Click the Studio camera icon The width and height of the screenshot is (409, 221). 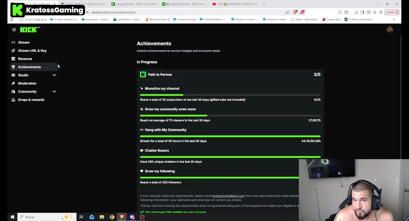click(13, 75)
